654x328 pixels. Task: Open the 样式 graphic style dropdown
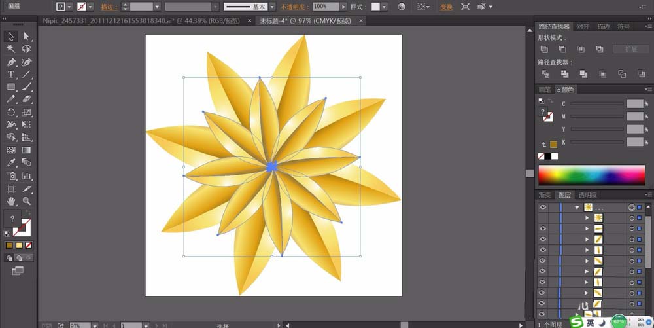click(384, 7)
